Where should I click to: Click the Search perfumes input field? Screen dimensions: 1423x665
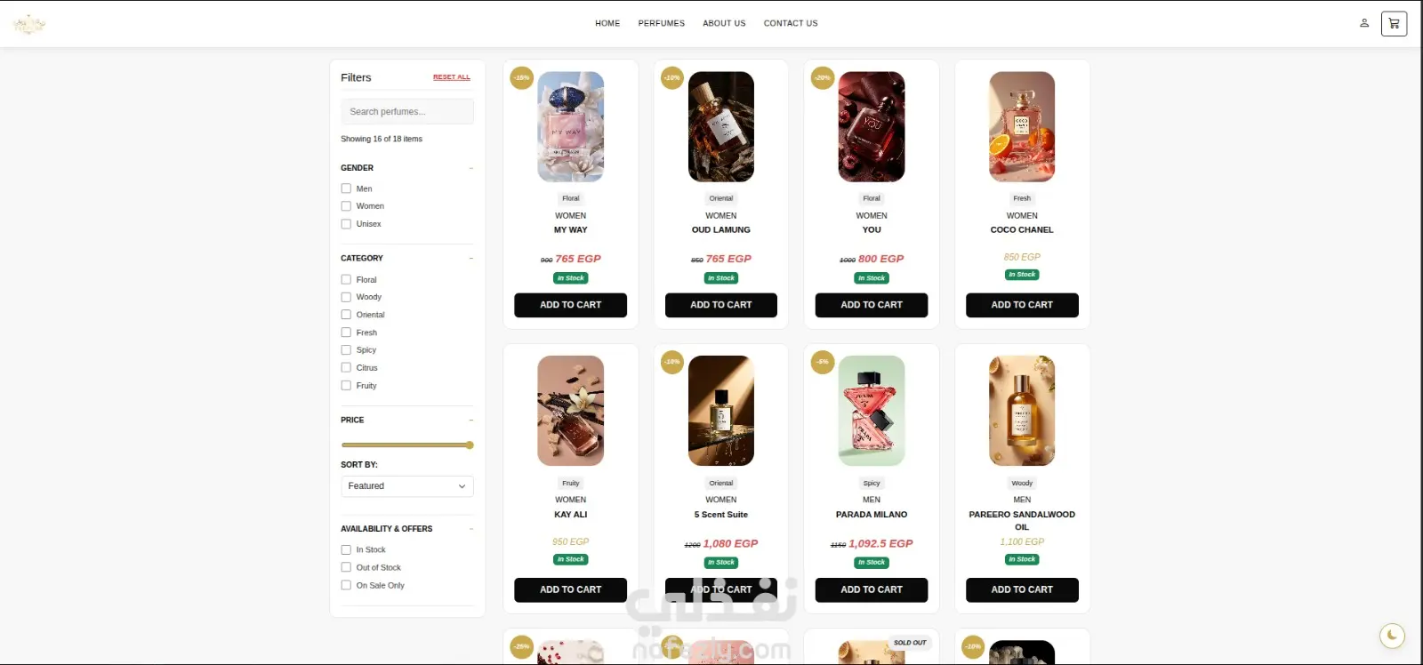point(407,112)
